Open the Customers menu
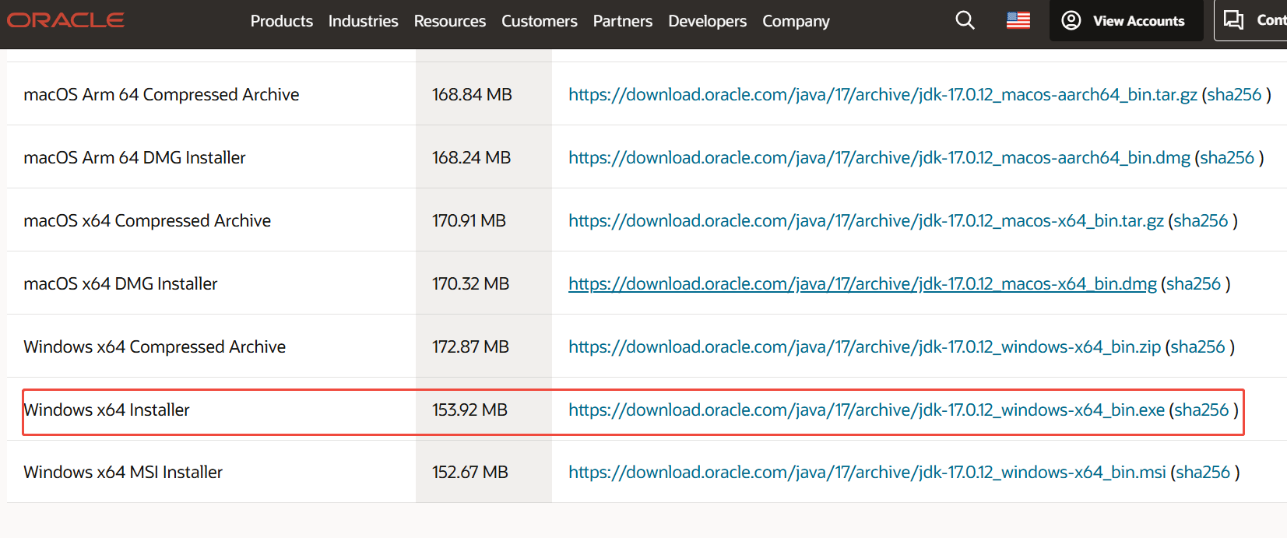 pyautogui.click(x=540, y=21)
